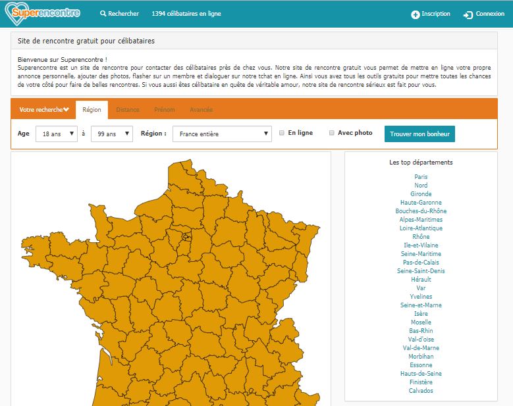The width and height of the screenshot is (513, 406).
Task: Switch to the Prénom tab
Action: pyautogui.click(x=164, y=110)
